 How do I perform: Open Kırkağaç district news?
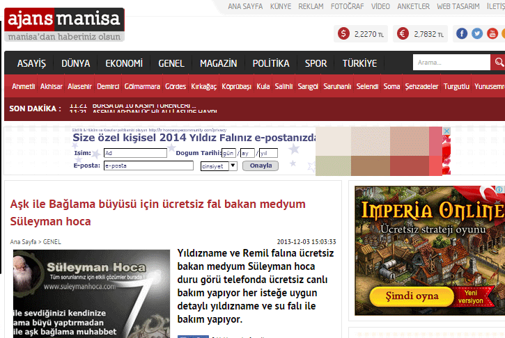click(x=204, y=86)
